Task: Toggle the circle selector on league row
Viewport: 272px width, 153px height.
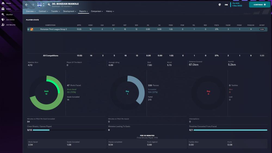Action: pyautogui.click(x=28, y=29)
